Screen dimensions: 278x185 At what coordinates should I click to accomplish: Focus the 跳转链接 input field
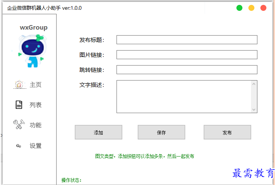pyautogui.click(x=187, y=70)
